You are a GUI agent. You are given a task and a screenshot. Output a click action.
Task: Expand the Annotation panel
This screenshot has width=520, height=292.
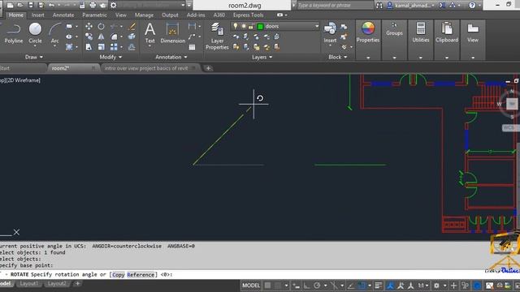(x=171, y=57)
